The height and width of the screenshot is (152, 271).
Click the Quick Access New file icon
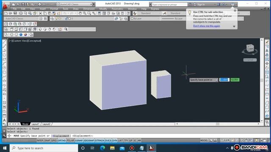[x=14, y=4]
